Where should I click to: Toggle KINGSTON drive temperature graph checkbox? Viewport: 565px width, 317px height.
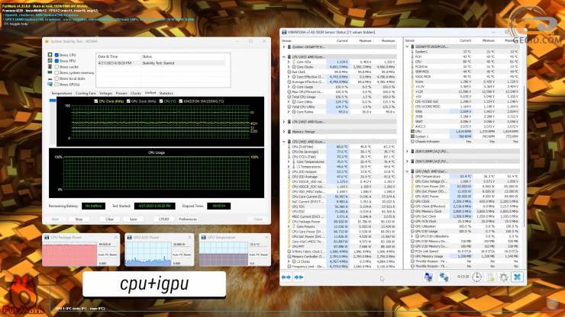coord(180,101)
